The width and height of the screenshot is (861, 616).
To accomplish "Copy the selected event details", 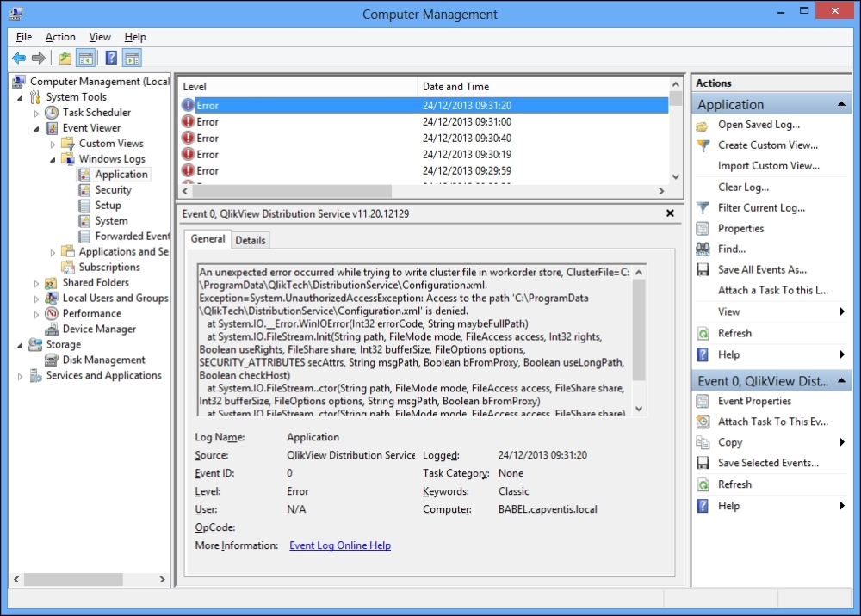I will (729, 442).
